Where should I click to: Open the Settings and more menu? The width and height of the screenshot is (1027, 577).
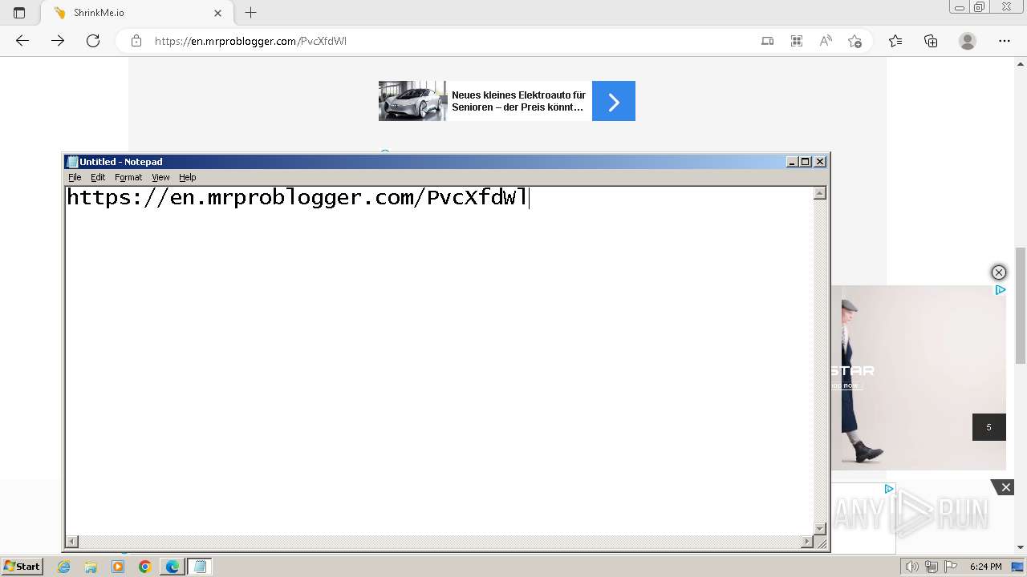[x=1005, y=41]
